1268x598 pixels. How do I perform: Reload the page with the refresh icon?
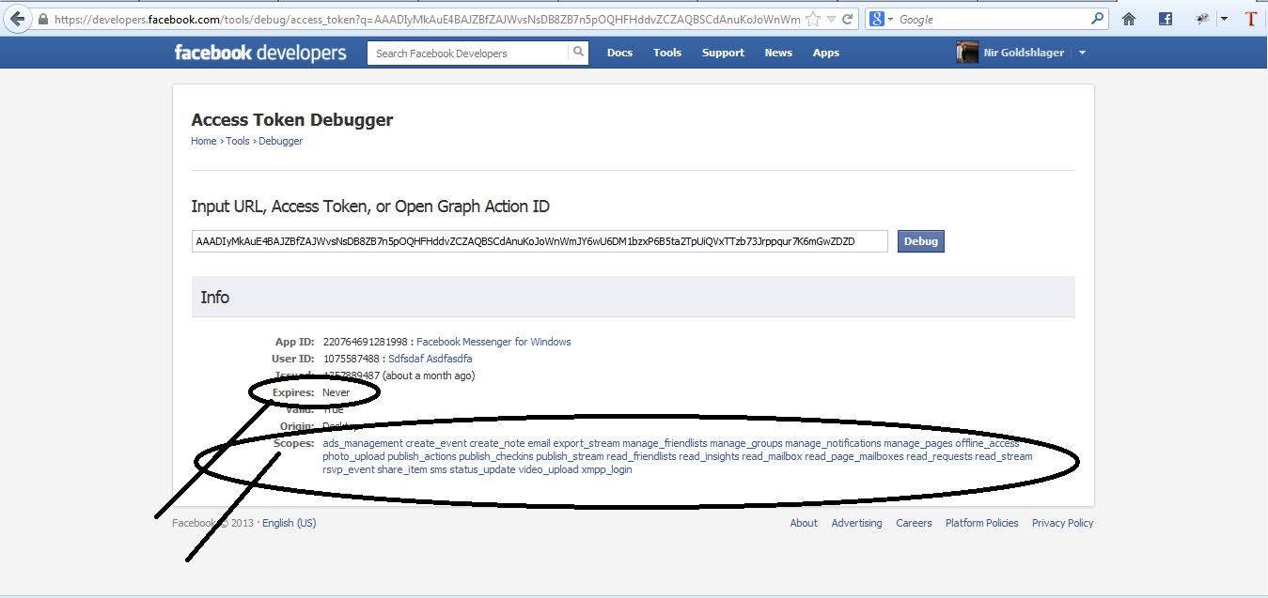(848, 19)
